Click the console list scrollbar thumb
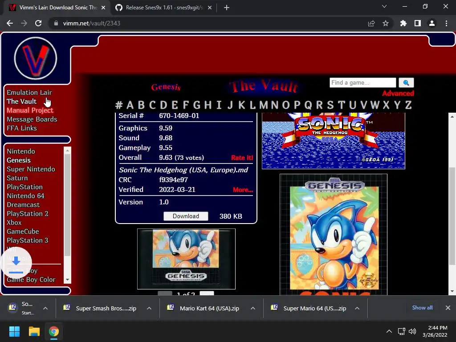Image resolution: width=456 pixels, height=342 pixels. [67, 205]
